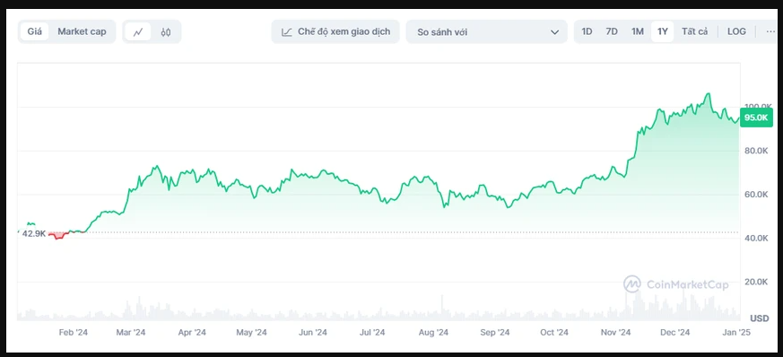Click the green 95.0K price tag

pyautogui.click(x=756, y=118)
